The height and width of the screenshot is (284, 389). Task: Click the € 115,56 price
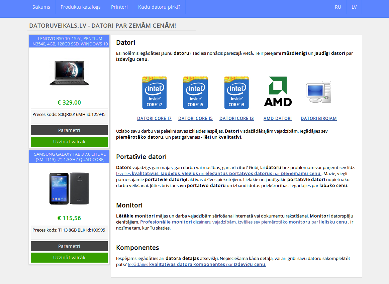point(69,218)
